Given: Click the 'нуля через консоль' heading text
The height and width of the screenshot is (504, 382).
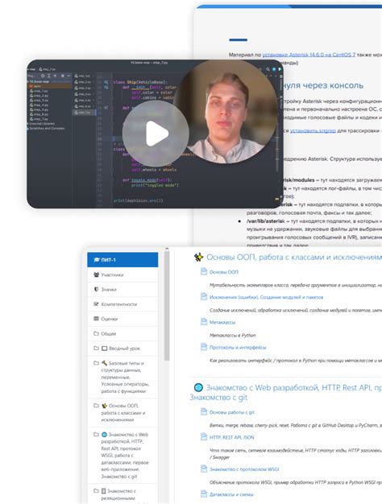Looking at the screenshot, I should tap(323, 85).
